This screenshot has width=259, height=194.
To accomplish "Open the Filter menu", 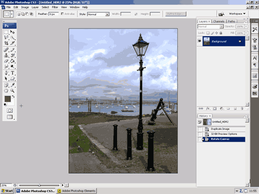I will [x=55, y=7].
